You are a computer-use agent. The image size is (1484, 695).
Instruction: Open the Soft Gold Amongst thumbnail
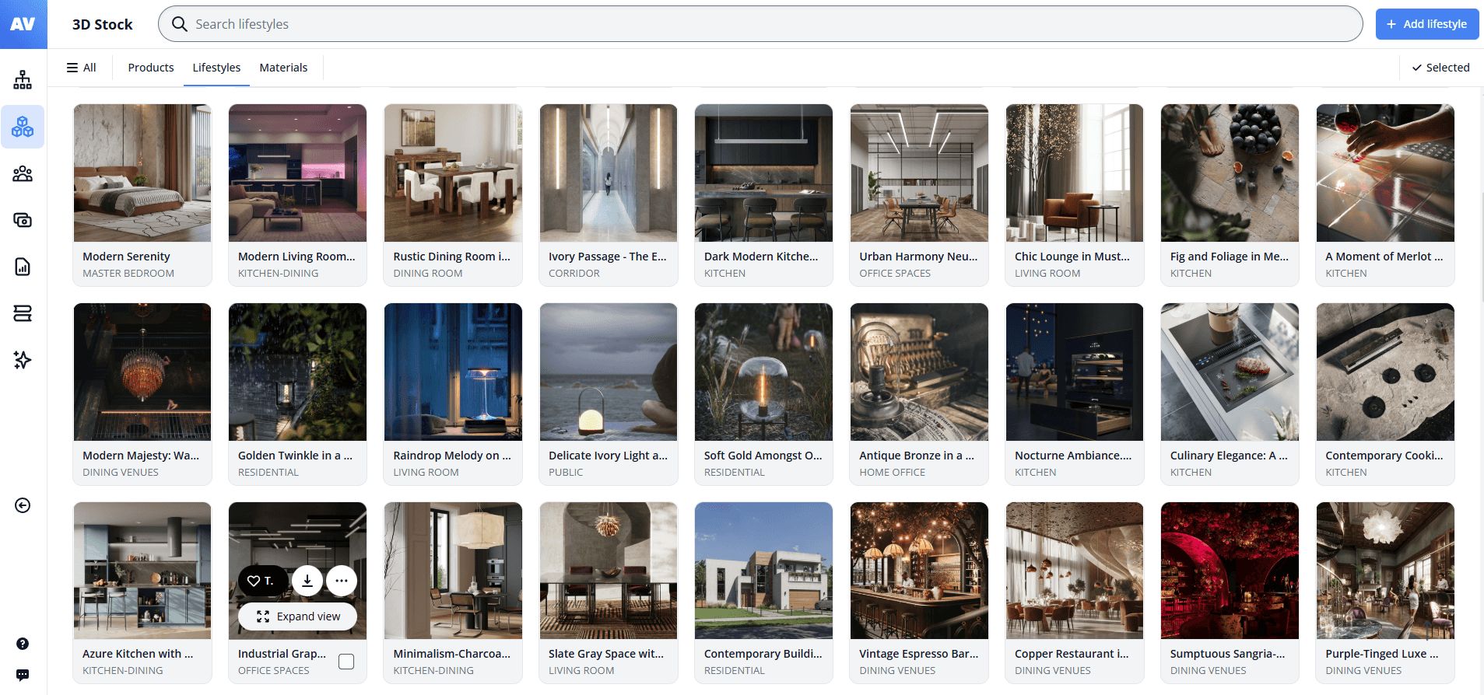point(763,372)
